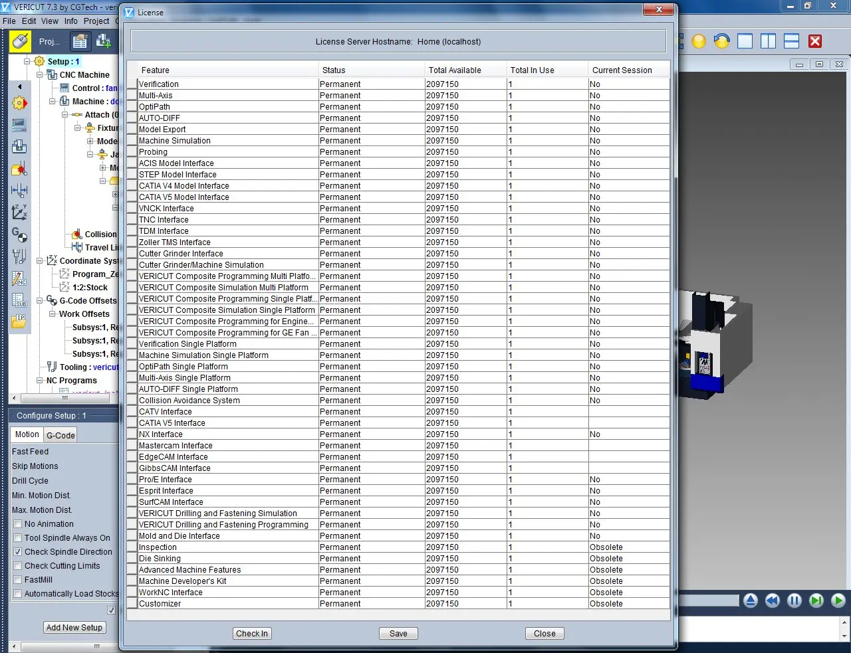Select the OptiPath feature row
This screenshot has height=653, width=851.
coord(398,107)
